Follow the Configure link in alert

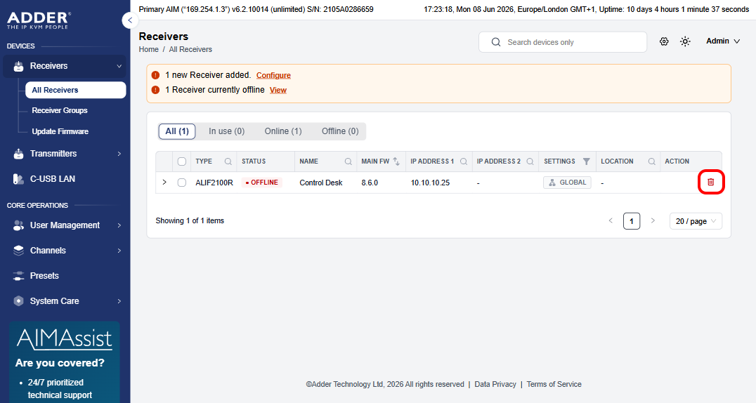273,75
